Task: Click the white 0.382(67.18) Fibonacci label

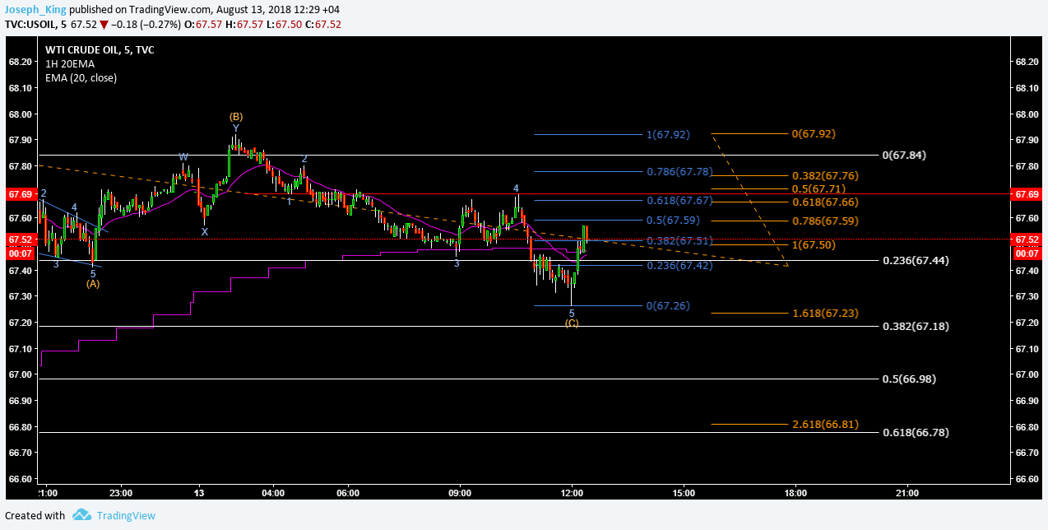Action: 916,326
